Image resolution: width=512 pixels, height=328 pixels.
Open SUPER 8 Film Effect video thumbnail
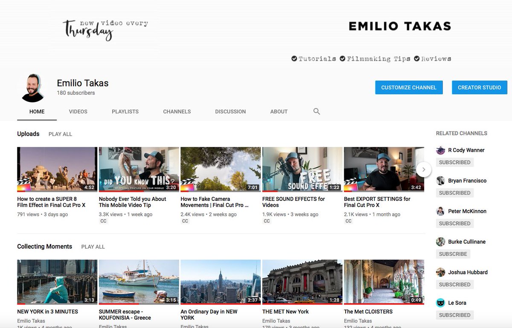point(57,169)
